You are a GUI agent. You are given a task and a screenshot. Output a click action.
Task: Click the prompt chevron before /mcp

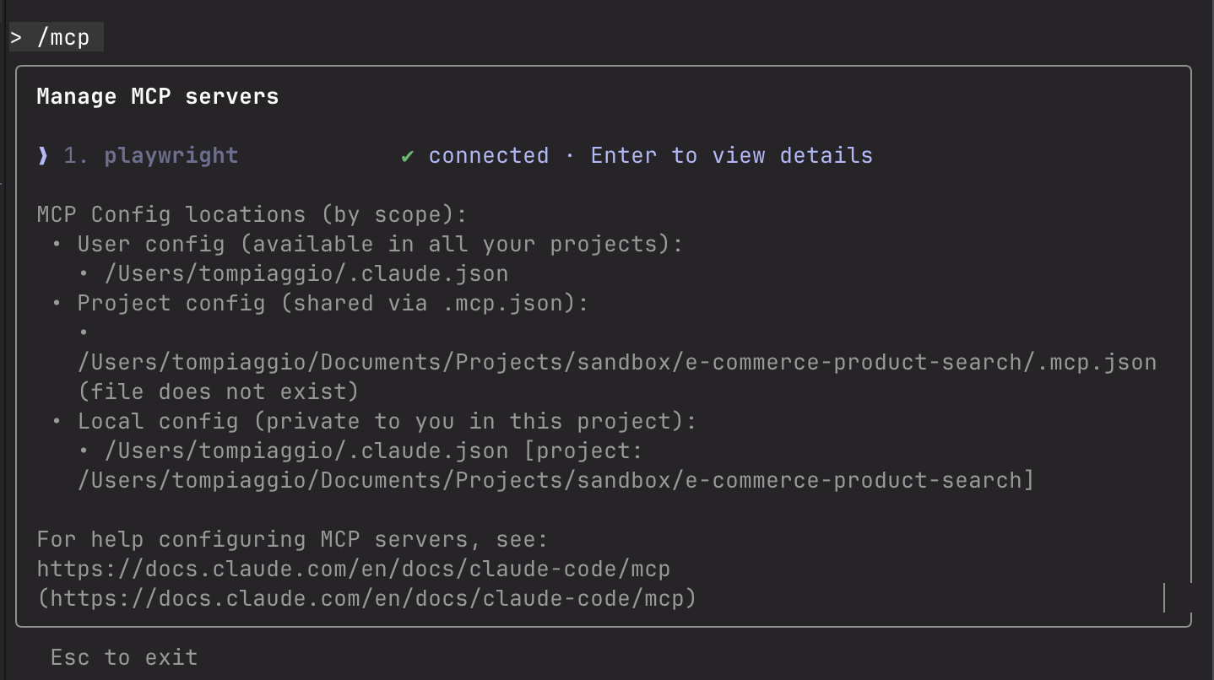point(16,38)
